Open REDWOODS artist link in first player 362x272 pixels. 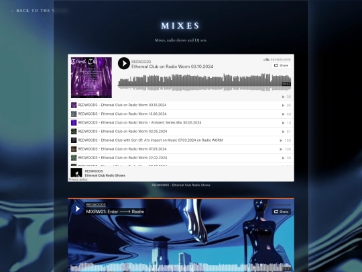click(141, 61)
